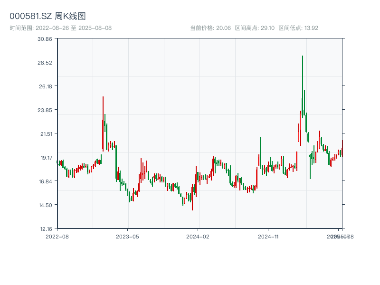This screenshot has width=380, height=285.
Task: Click the y-axis label 30.86
Action: 45,39
